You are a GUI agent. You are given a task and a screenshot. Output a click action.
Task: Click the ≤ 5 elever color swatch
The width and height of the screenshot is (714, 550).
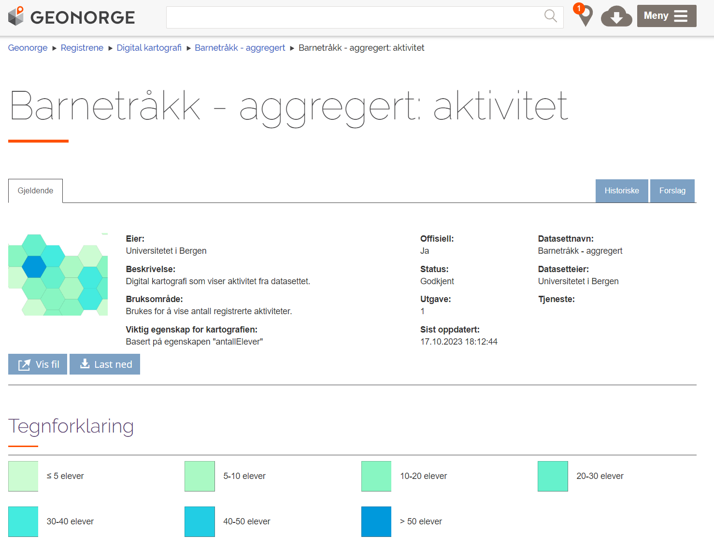(23, 476)
